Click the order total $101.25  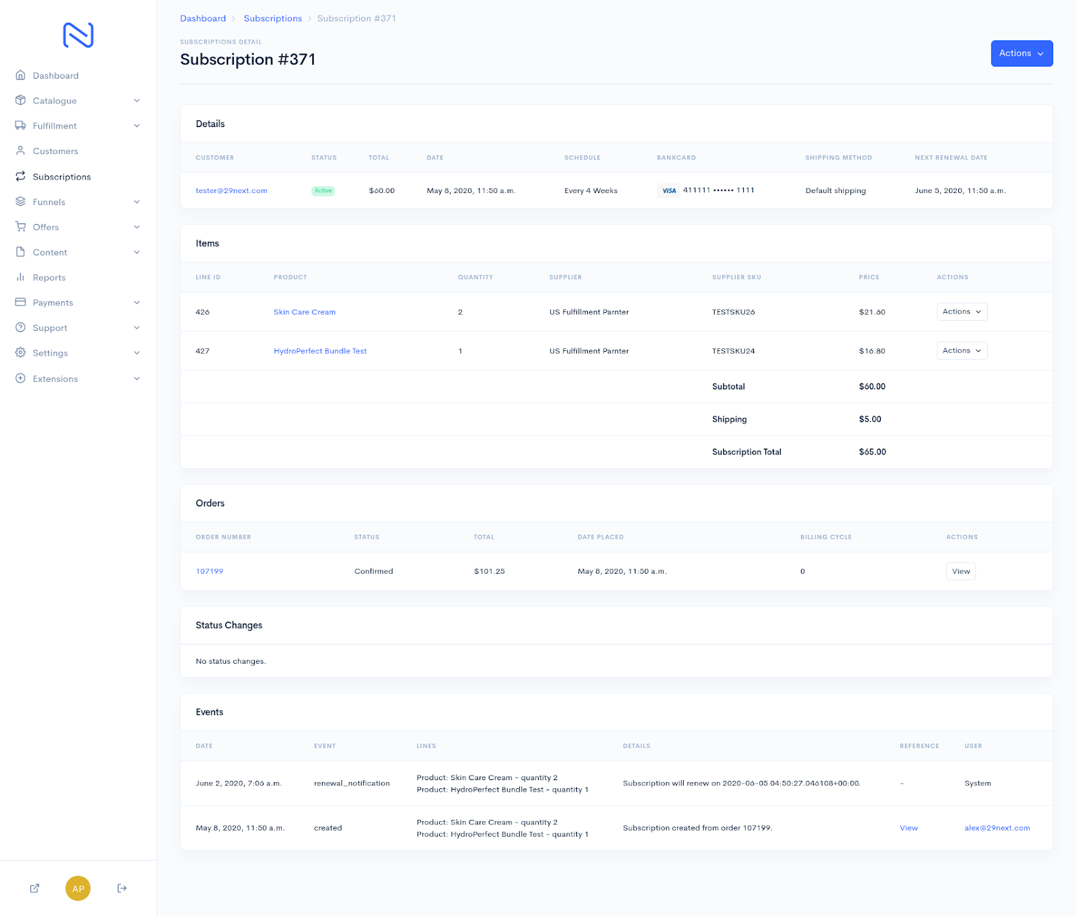[x=489, y=572]
